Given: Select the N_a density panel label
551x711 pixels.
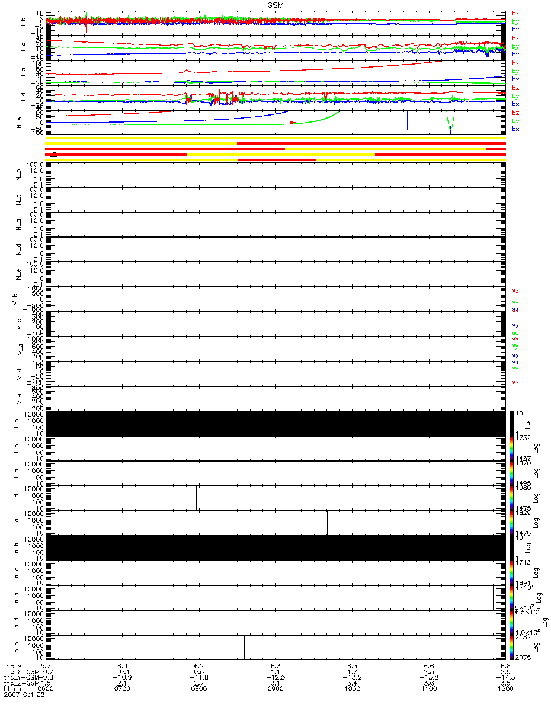Looking at the screenshot, I should (x=18, y=225).
